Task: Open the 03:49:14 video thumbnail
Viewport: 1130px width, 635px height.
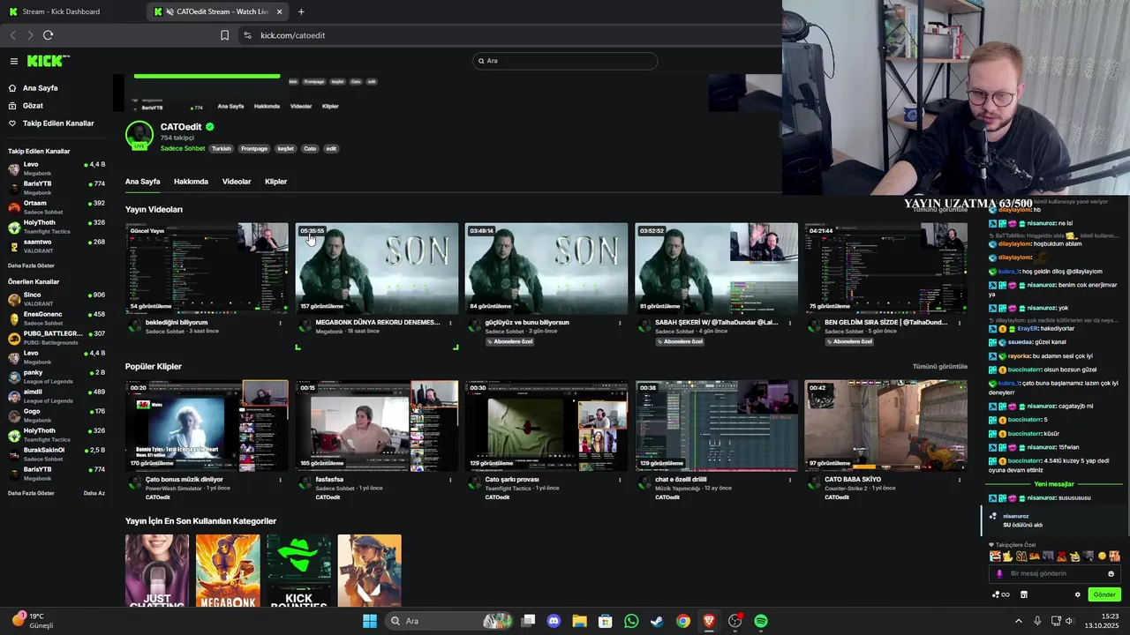Action: point(546,268)
